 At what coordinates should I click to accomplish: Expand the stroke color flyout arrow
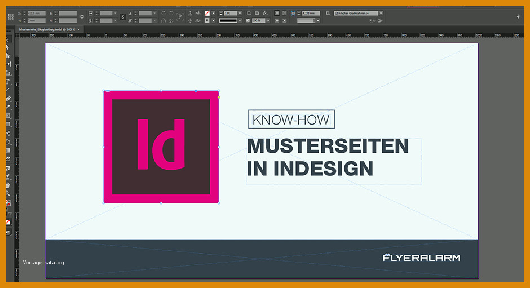click(213, 21)
